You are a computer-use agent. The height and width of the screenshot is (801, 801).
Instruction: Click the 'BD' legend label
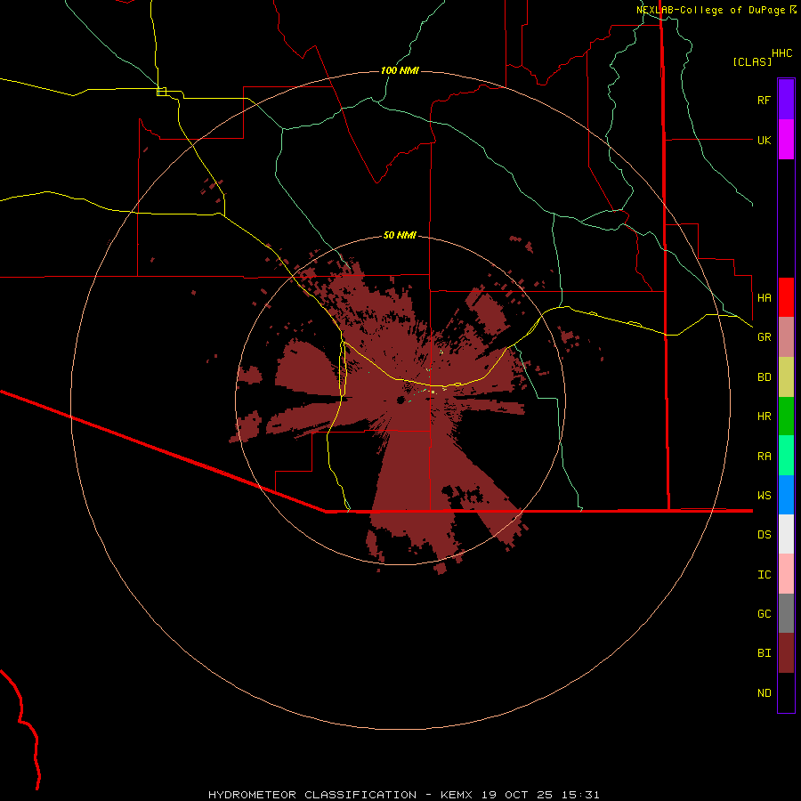[x=764, y=377]
